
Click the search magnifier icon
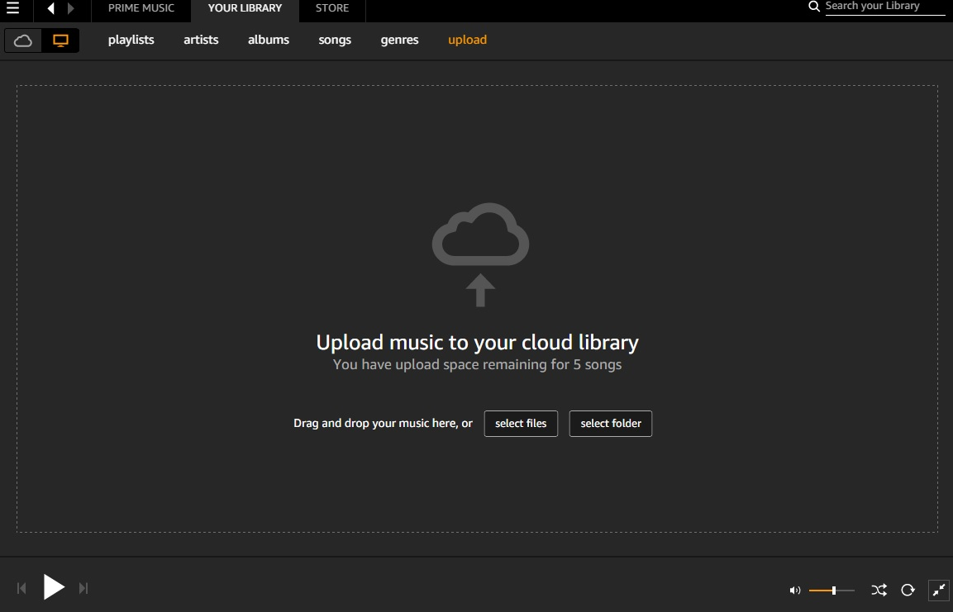(814, 7)
